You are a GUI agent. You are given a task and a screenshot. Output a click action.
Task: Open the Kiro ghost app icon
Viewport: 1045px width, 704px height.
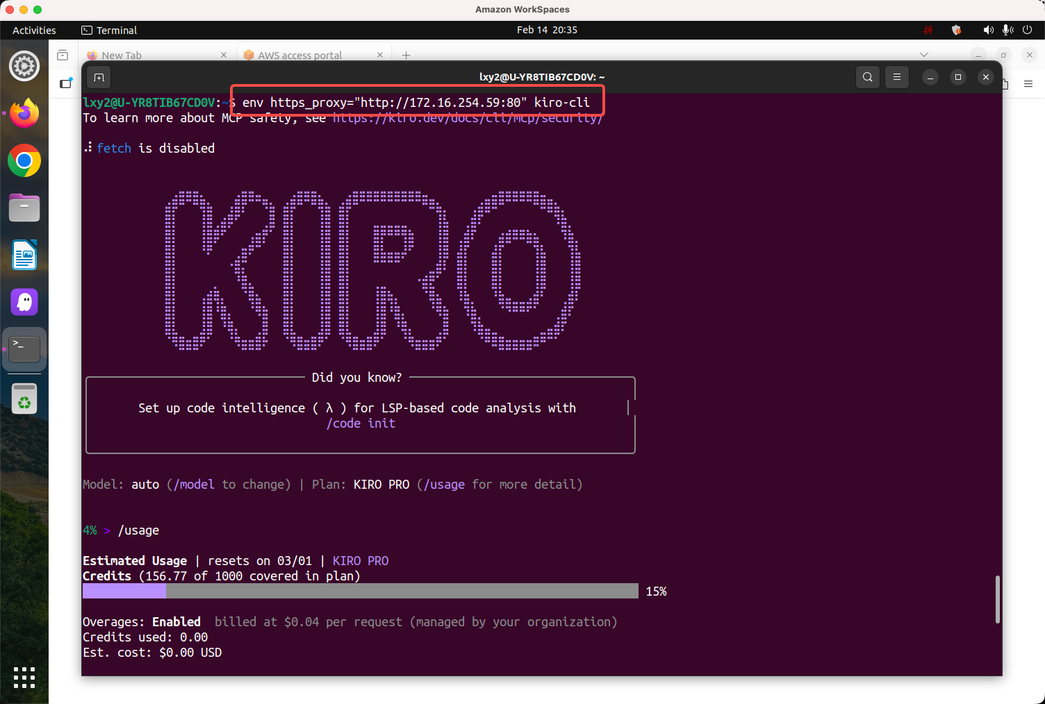click(24, 302)
